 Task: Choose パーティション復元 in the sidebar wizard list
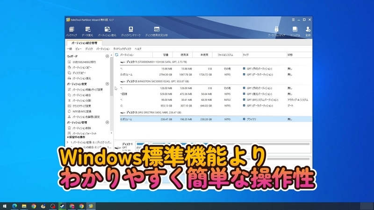[x=79, y=78]
